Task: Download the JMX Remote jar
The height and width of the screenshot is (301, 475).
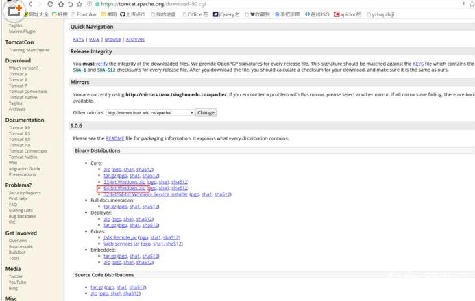Action: click(x=120, y=238)
